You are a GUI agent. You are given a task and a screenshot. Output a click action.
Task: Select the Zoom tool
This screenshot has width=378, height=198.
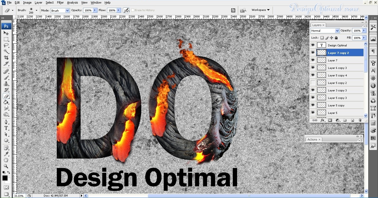pos(6,166)
